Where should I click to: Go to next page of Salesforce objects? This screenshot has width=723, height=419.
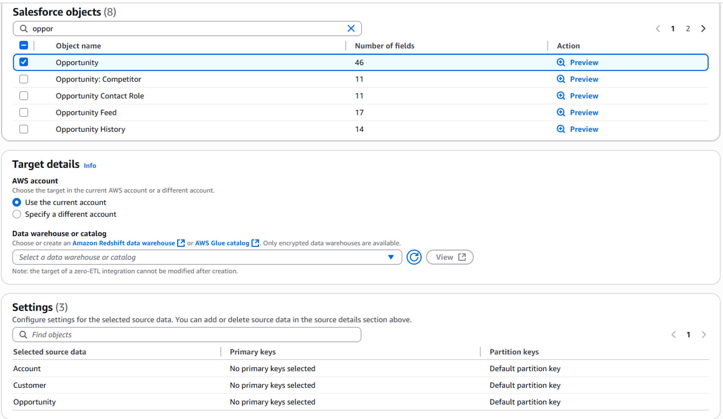703,28
